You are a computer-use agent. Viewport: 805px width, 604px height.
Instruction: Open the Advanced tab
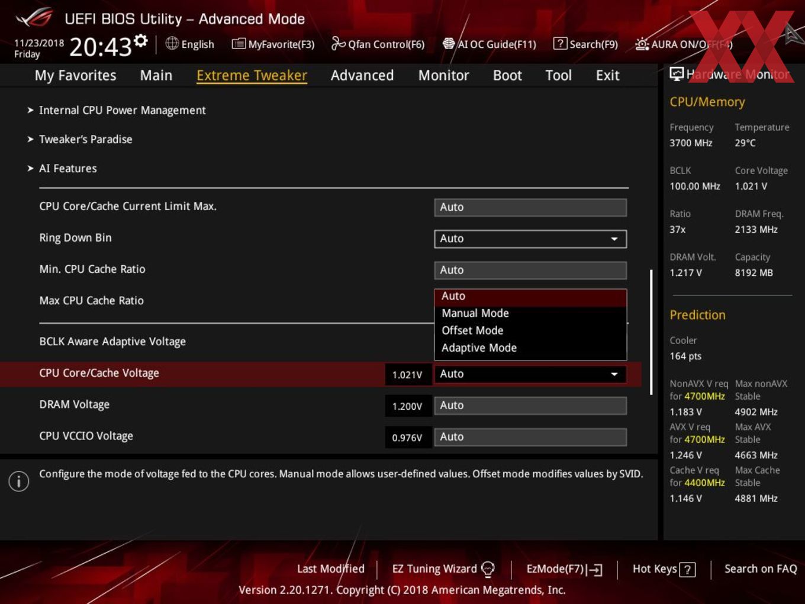pyautogui.click(x=362, y=75)
